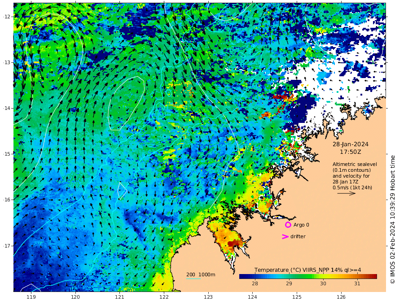Click the longitude label 124

pyautogui.click(x=252, y=297)
